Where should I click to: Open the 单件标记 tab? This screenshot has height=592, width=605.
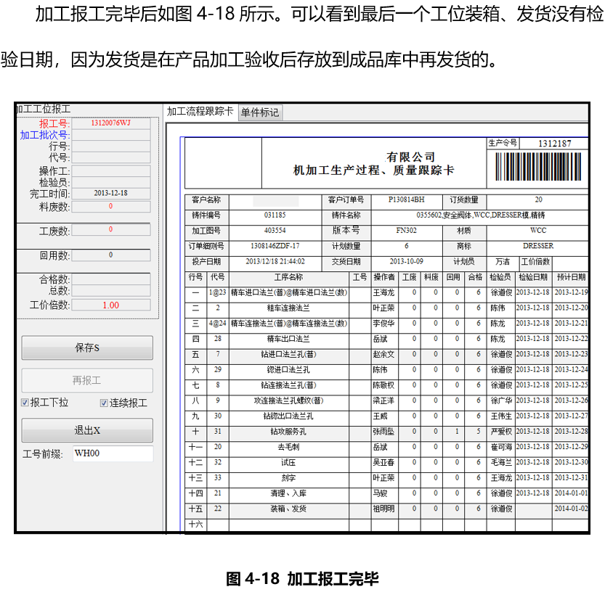pyautogui.click(x=260, y=112)
